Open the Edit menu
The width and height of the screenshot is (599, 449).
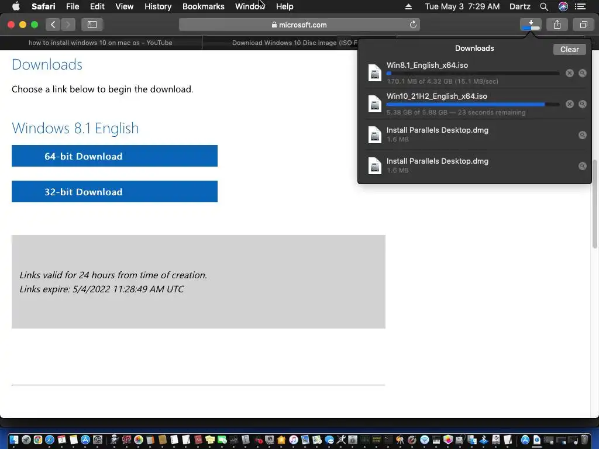(x=97, y=6)
